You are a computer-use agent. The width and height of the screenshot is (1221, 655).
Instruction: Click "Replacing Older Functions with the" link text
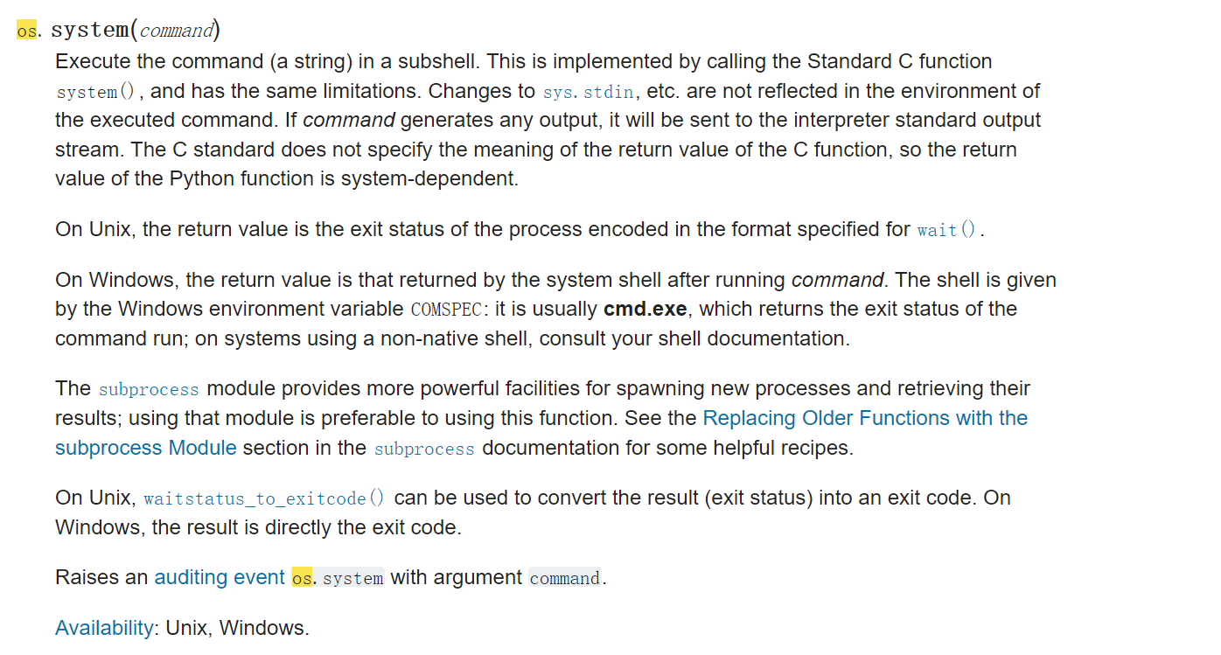coord(865,418)
